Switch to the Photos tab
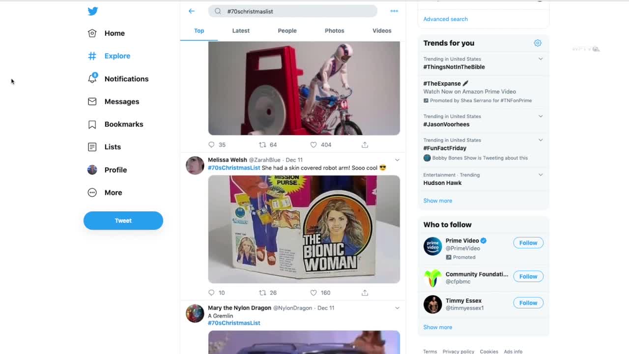Viewport: 629px width, 354px height. [x=334, y=30]
